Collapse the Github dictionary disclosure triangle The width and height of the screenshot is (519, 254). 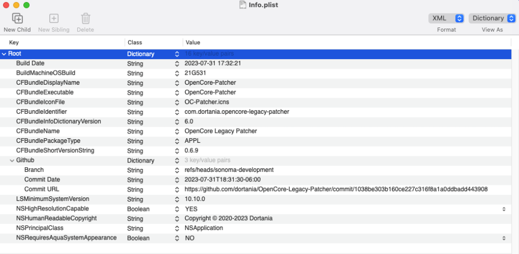12,161
